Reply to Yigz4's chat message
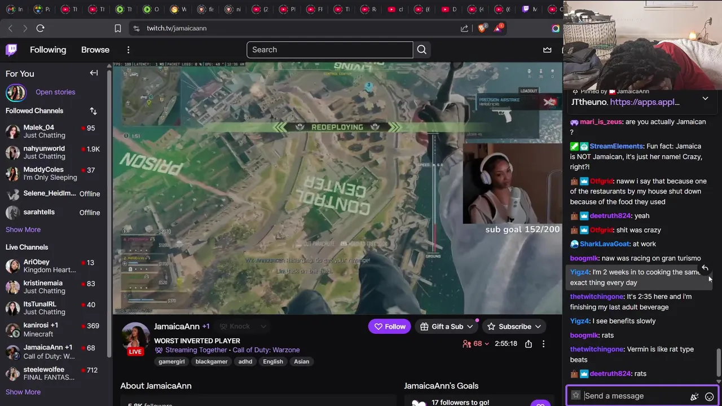Screen dimensions: 722x406 pos(705,268)
